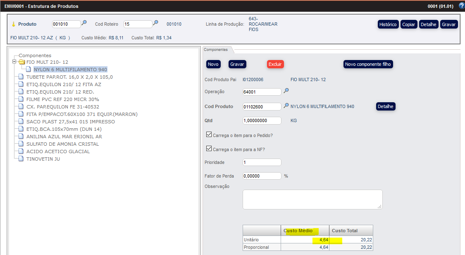Open the help icon in title bar
The image size is (465, 255).
coord(462,6)
